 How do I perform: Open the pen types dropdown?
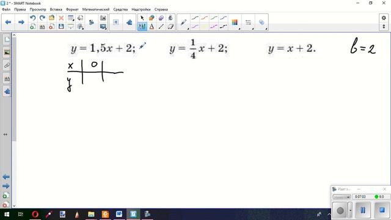click(x=184, y=22)
